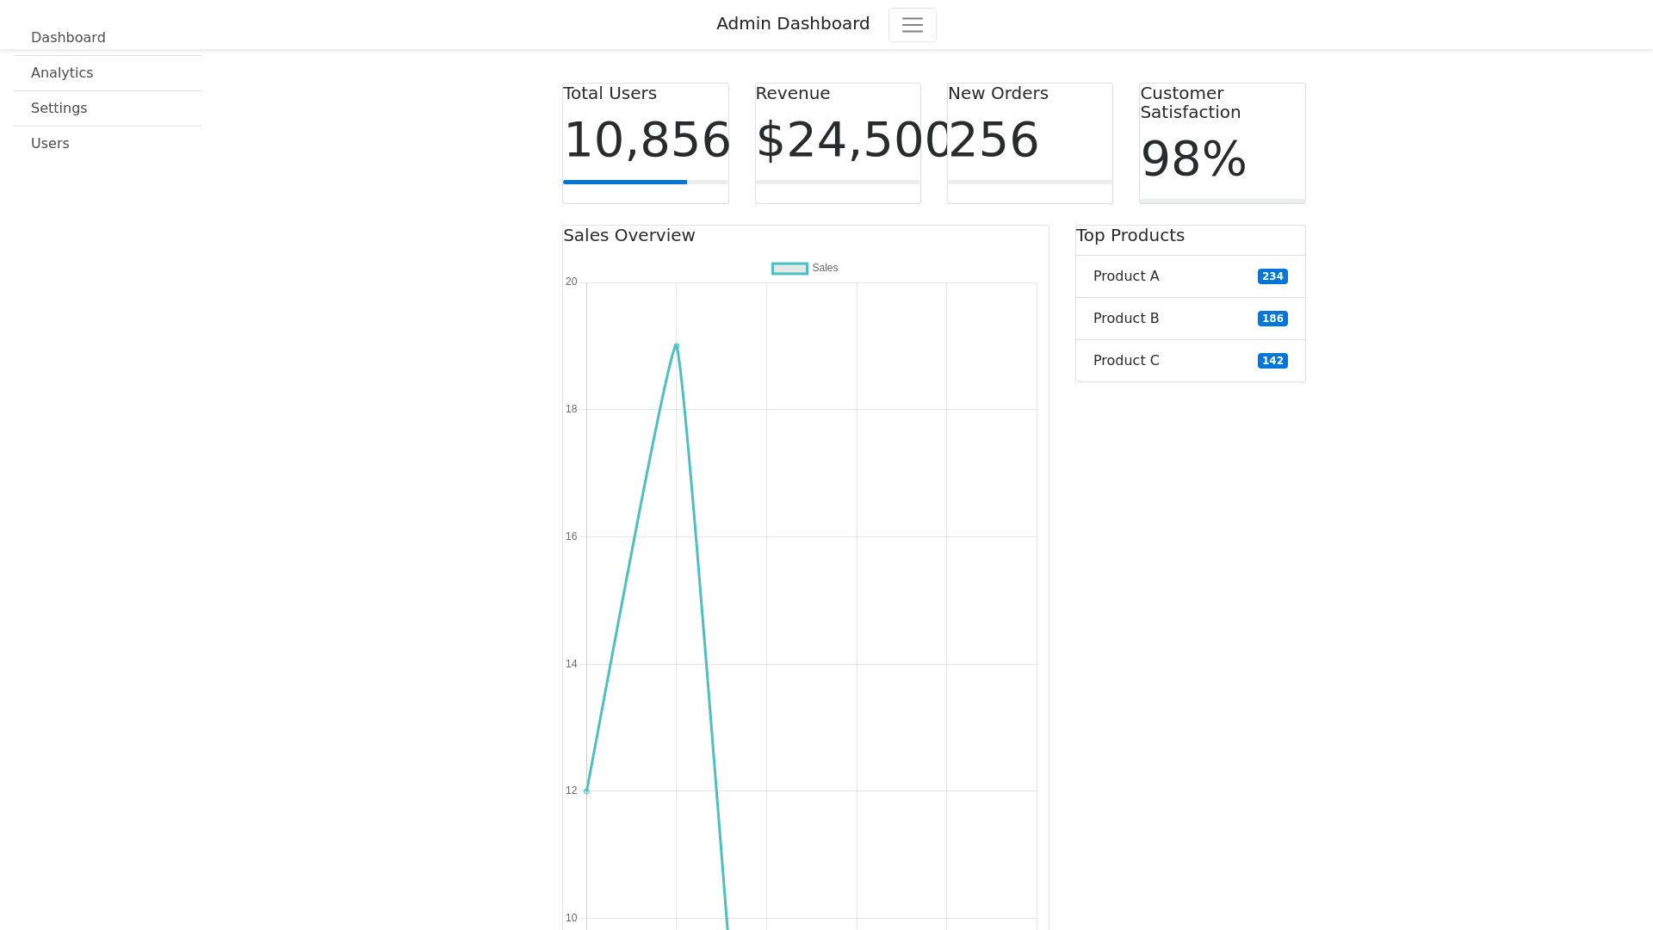Click the Revenue progress bar

coord(837,182)
